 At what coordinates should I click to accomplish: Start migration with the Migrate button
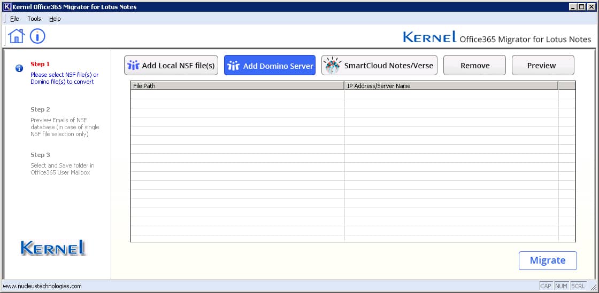[x=547, y=260]
